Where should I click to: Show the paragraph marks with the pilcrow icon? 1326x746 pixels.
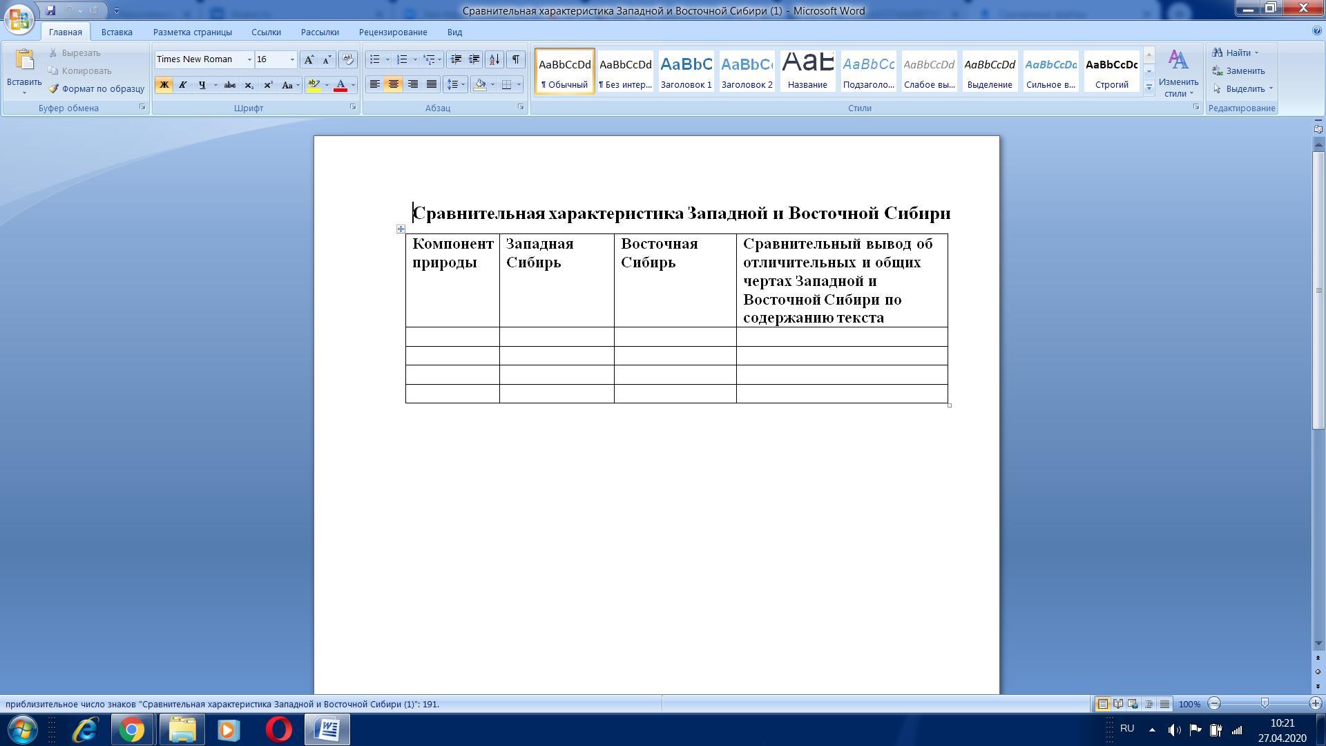coord(515,59)
